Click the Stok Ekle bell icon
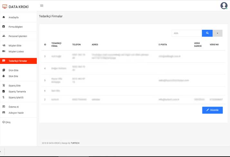Image resolution: width=230 pixels, height=157 pixels. (x=4, y=76)
